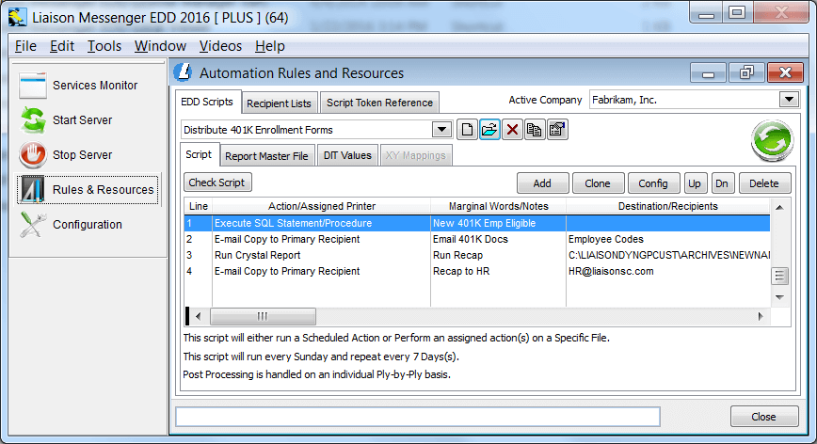This screenshot has height=444, width=817.
Task: Open the Tools menu
Action: pyautogui.click(x=104, y=46)
